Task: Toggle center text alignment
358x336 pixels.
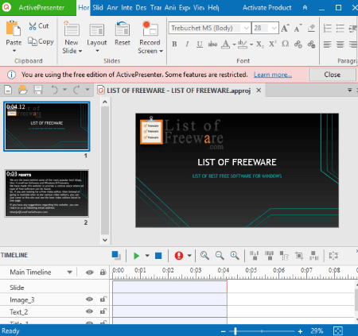Action: (x=340, y=44)
